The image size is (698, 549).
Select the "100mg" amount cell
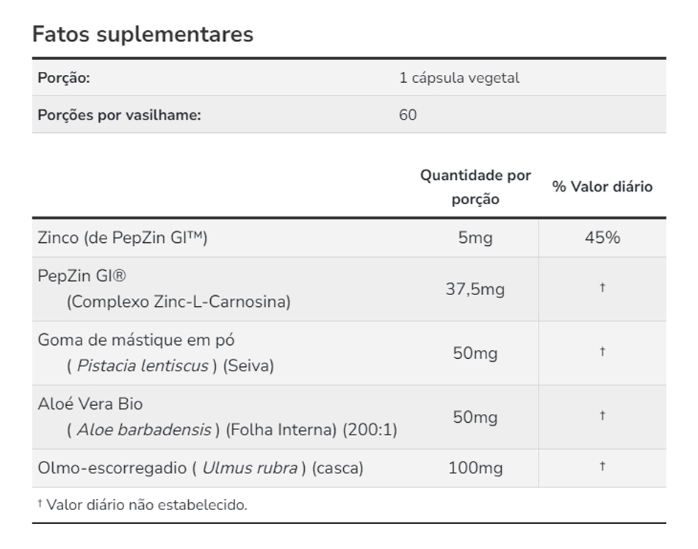475,468
